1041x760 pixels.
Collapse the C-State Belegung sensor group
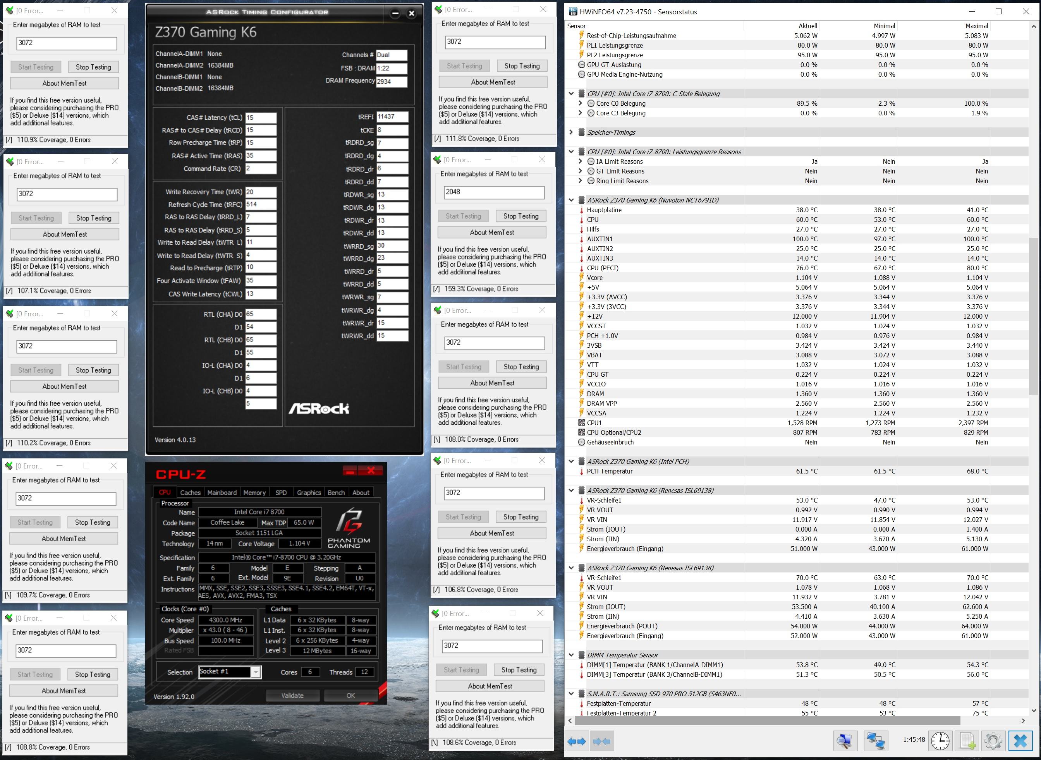(571, 93)
